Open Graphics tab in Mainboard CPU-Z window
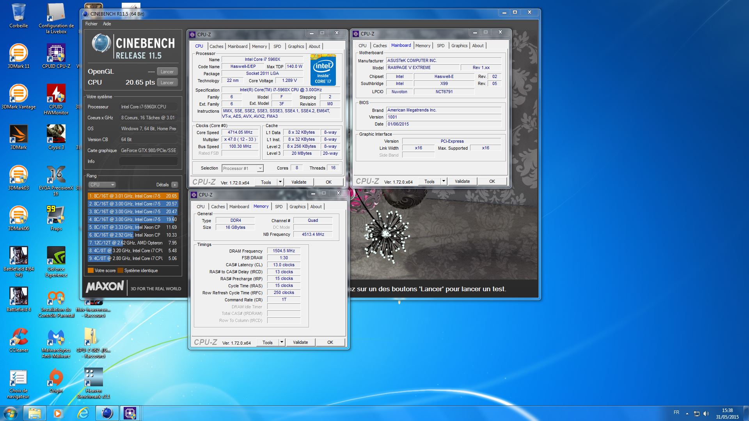The width and height of the screenshot is (749, 421). coord(459,46)
